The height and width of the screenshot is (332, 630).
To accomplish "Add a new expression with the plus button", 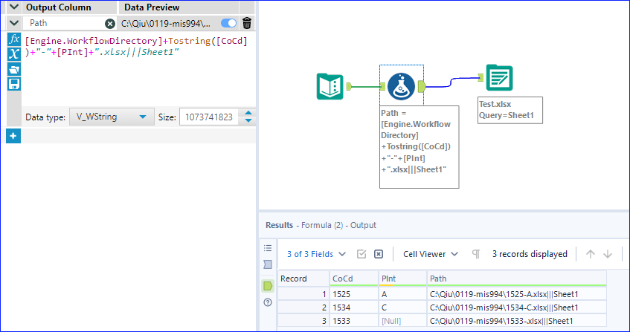I will coord(13,136).
